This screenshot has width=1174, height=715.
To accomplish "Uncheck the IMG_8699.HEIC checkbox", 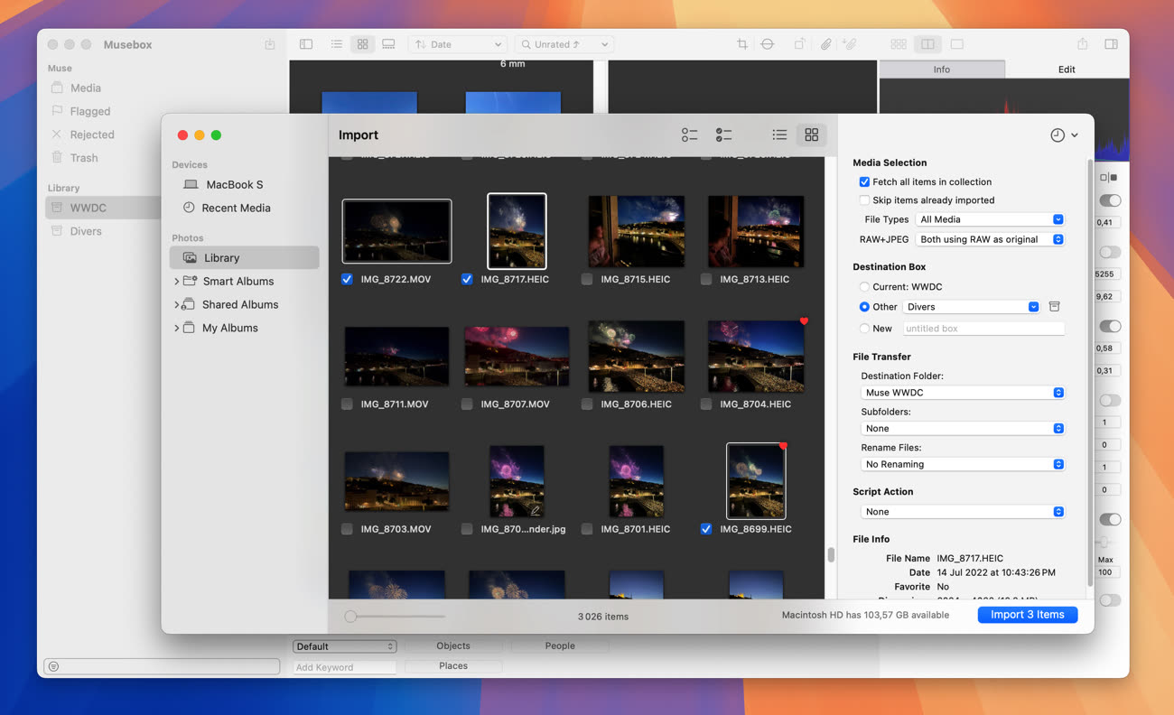I will pyautogui.click(x=706, y=529).
